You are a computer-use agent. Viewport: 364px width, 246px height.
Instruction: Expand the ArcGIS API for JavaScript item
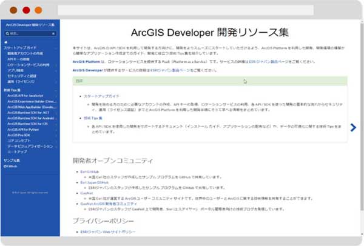pos(24,95)
